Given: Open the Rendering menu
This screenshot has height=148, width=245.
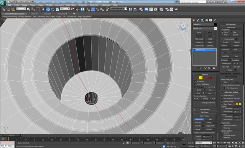Looking at the screenshot, I should point(82,5).
